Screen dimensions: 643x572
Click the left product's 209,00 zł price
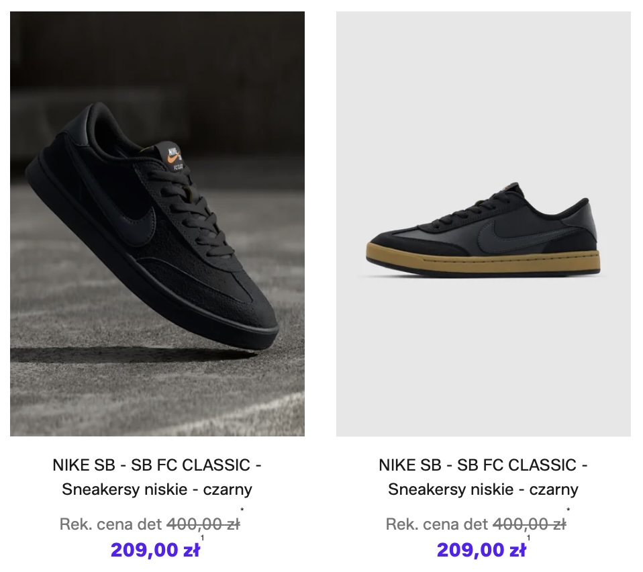[155, 551]
